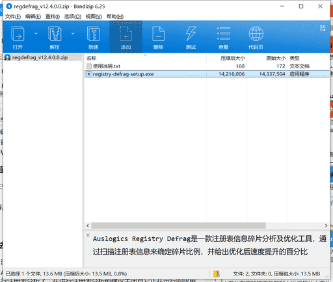Image resolution: width=333 pixels, height=282 pixels.
Task: Click the yellow archive icon in the status bar
Action: coord(217,274)
